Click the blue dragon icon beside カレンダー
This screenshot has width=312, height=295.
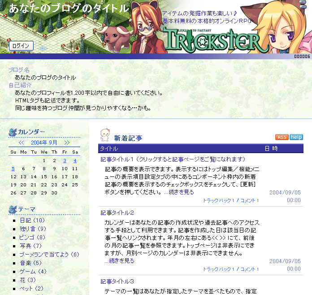(x=13, y=132)
